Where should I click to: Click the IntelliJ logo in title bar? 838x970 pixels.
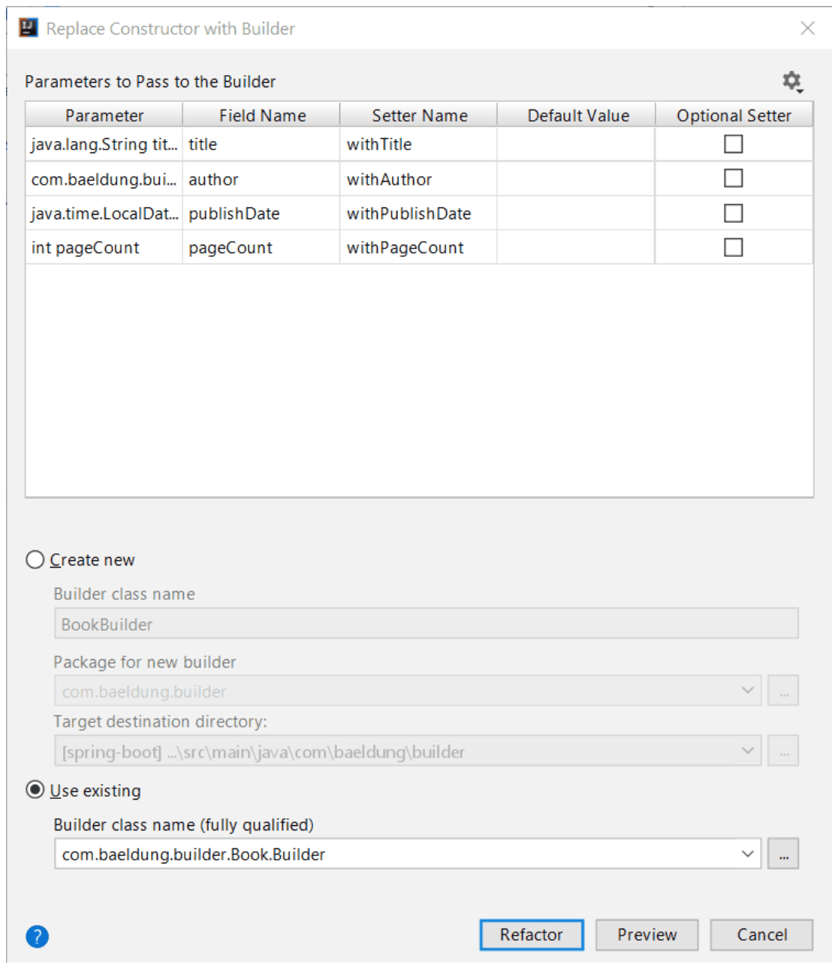click(x=29, y=29)
